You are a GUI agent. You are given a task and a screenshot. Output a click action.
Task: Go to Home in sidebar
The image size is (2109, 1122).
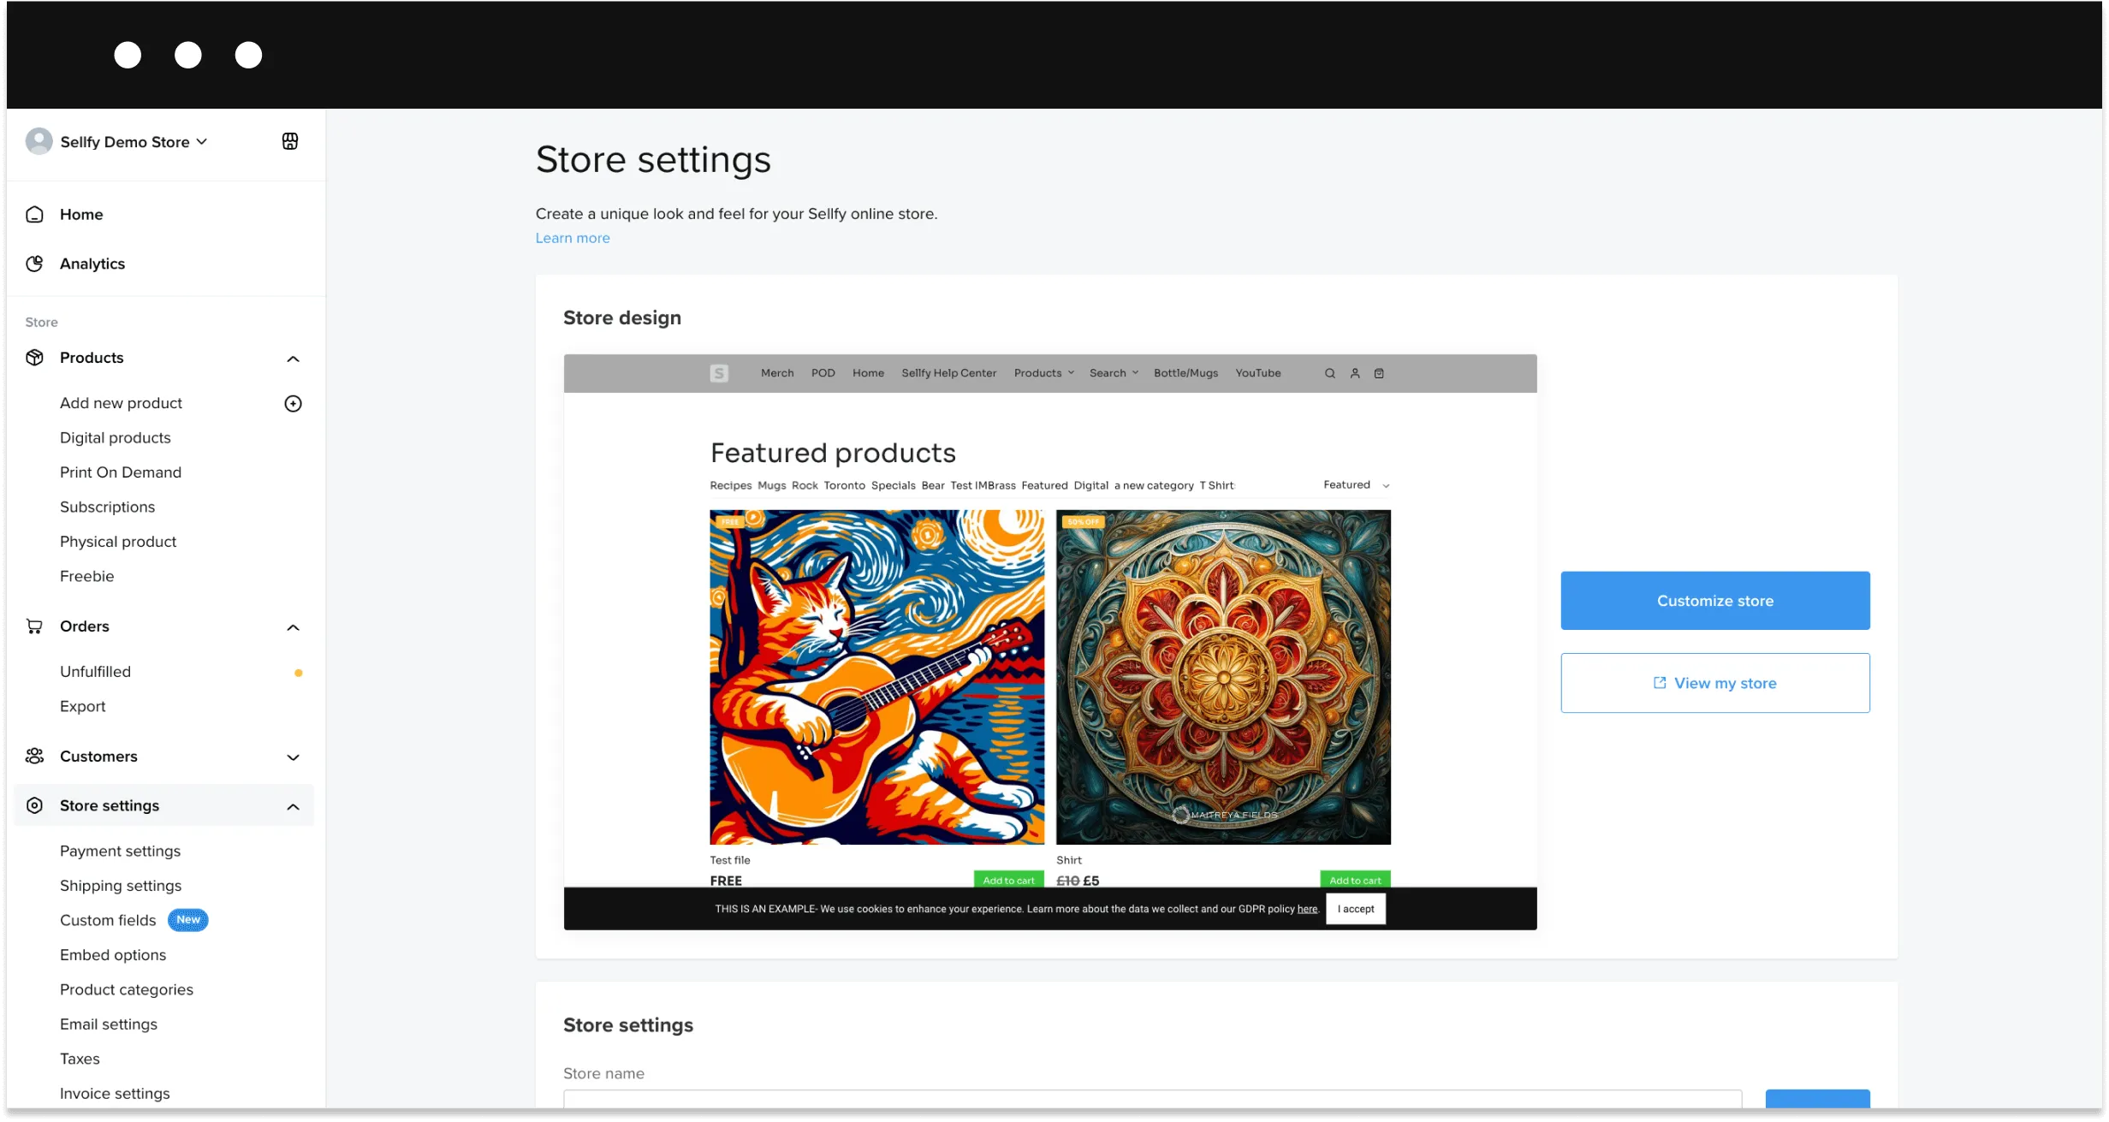tap(81, 214)
